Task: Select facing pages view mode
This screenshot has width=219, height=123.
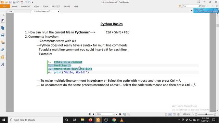Action: 174,114
